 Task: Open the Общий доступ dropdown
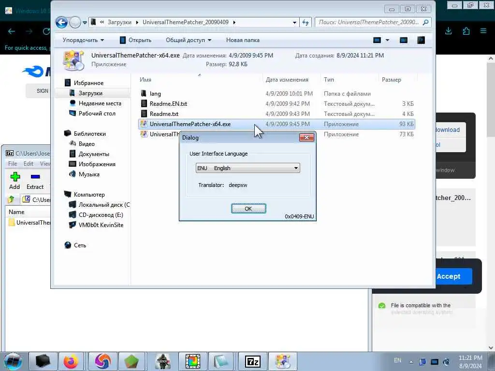[x=189, y=40]
